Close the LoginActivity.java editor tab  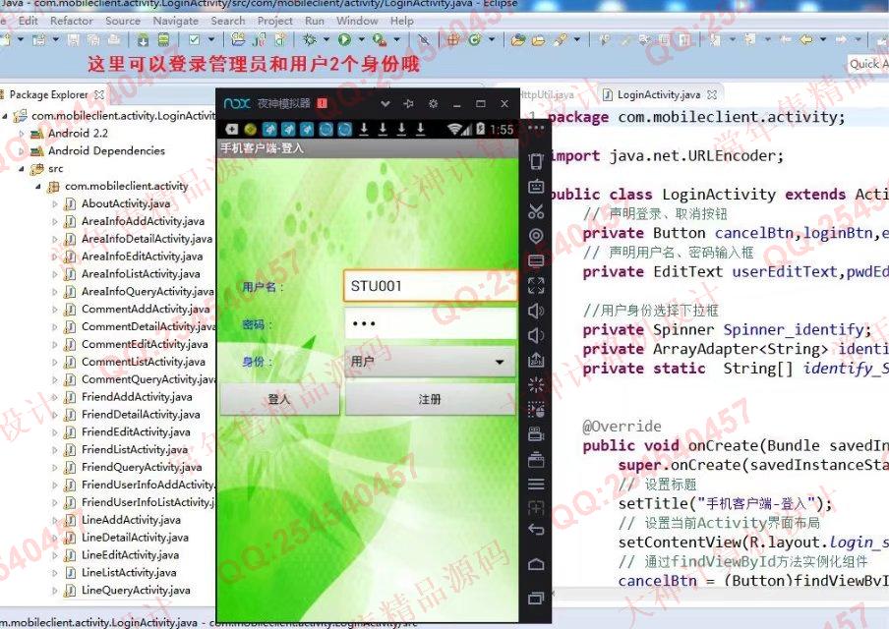(x=712, y=94)
